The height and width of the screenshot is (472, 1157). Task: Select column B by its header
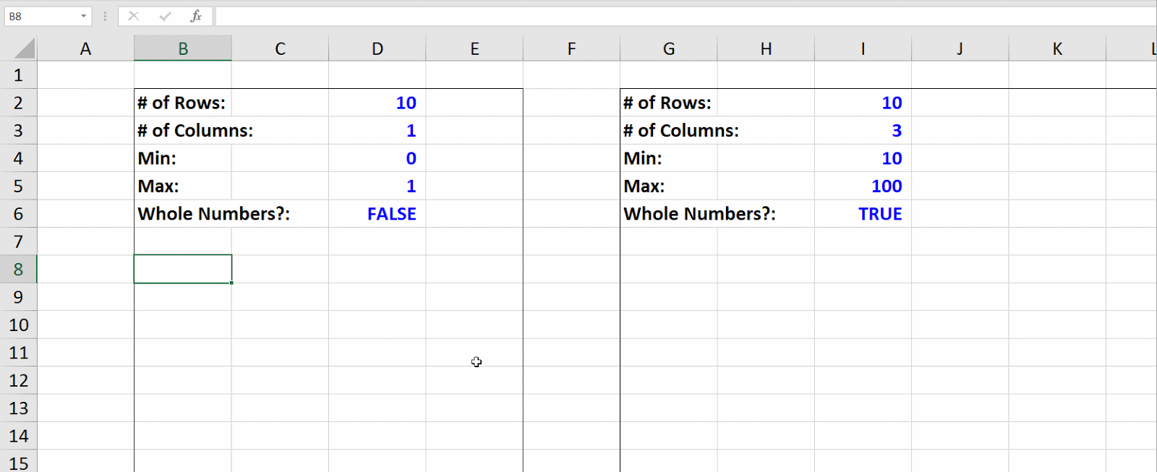pyautogui.click(x=183, y=49)
